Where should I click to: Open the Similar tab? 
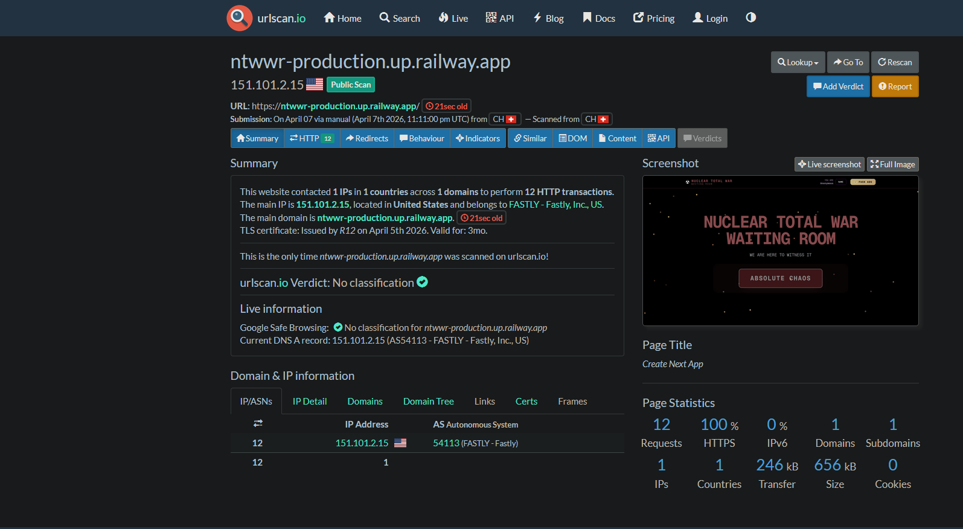pos(531,138)
